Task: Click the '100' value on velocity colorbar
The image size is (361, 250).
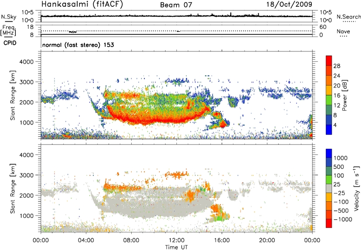Action: pyautogui.click(x=340, y=176)
